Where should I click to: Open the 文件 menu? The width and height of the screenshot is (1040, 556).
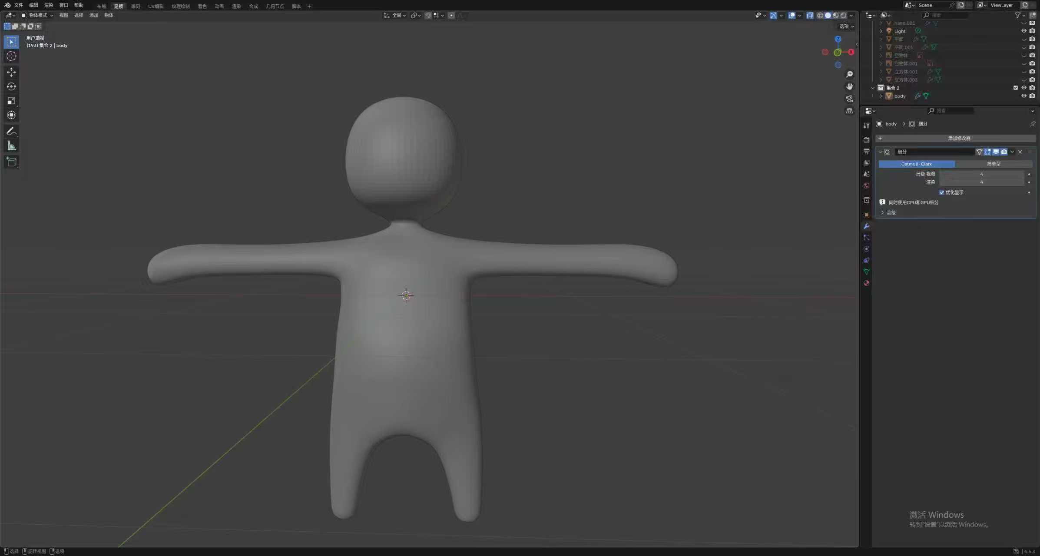[19, 5]
